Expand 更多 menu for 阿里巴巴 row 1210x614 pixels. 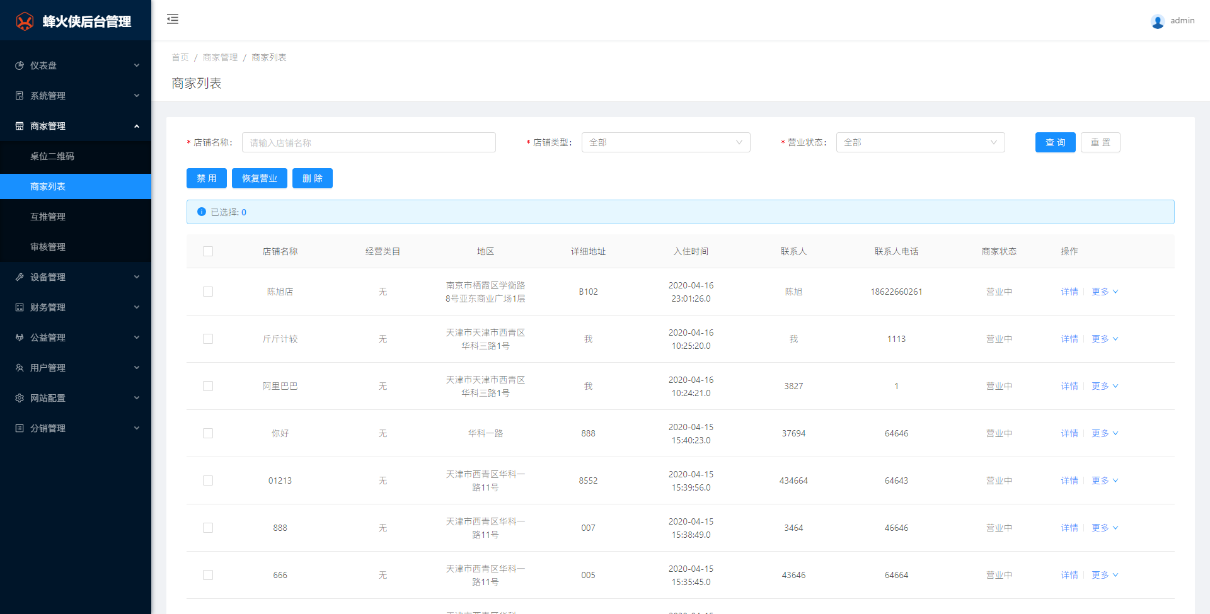(1105, 386)
